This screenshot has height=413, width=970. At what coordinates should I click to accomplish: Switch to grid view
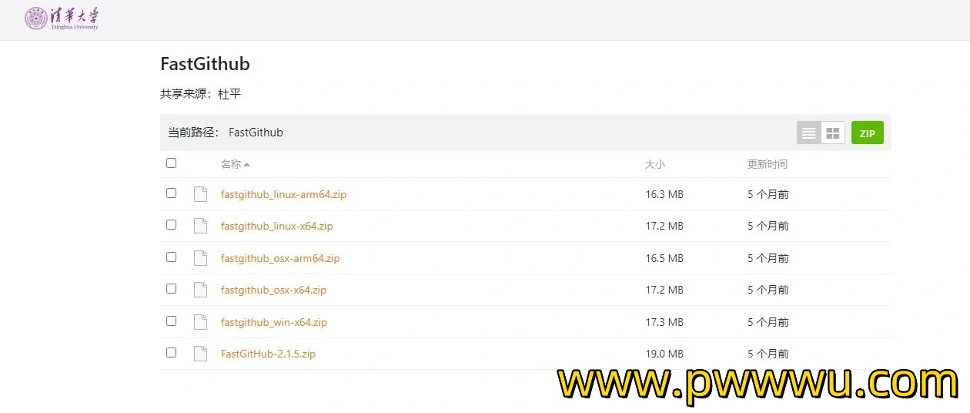coord(832,133)
